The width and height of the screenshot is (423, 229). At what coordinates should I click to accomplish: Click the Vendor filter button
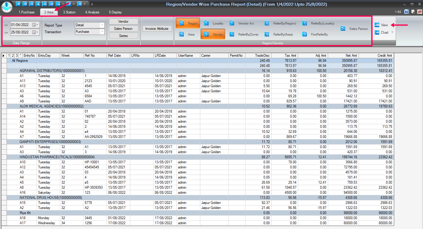(x=123, y=21)
